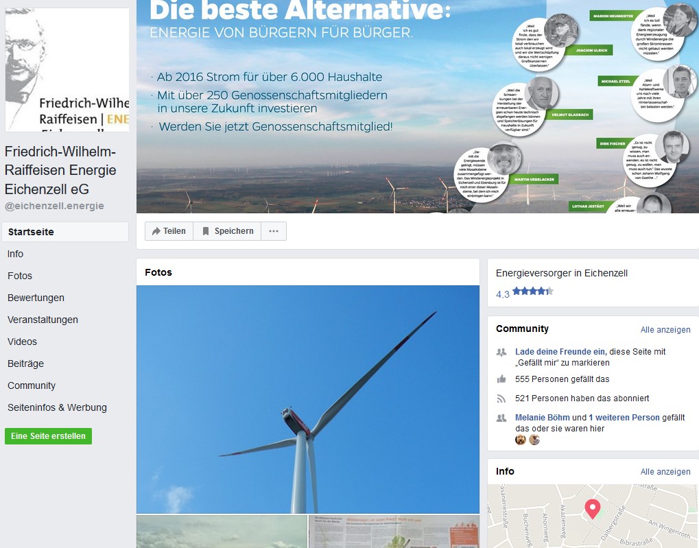Image resolution: width=699 pixels, height=548 pixels.
Task: Click the 4.3 star rating icons
Action: click(533, 291)
